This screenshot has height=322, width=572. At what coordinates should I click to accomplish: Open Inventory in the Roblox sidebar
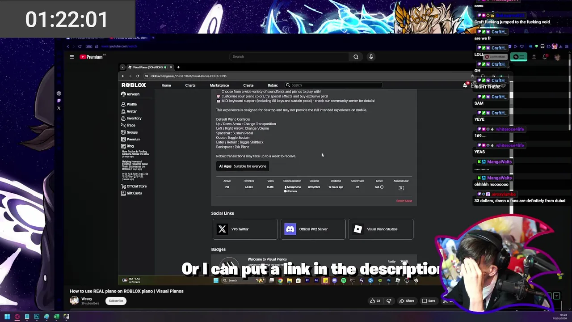point(131,119)
